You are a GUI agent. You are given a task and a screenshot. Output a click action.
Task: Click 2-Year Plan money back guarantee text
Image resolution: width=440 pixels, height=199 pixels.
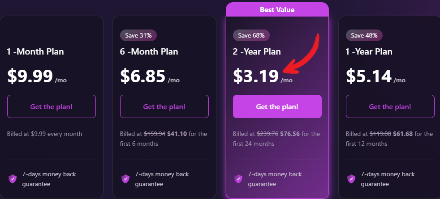(275, 179)
